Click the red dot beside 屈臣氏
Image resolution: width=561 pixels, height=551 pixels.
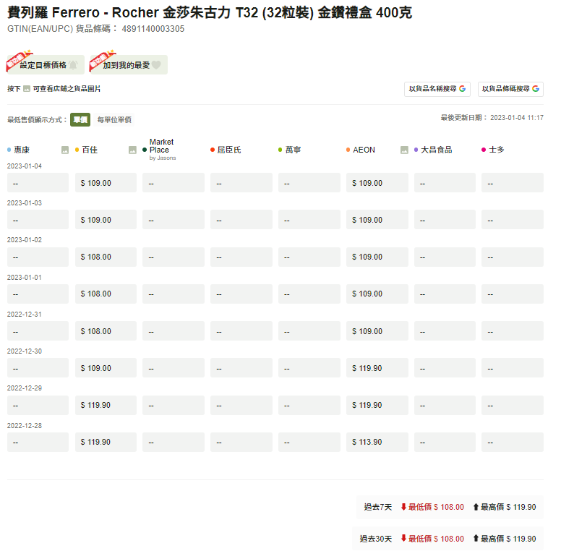tap(212, 150)
